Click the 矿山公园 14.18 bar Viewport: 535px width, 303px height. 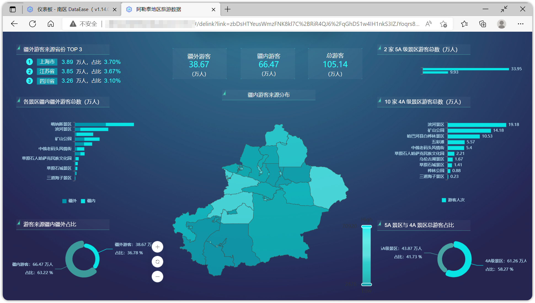469,131
